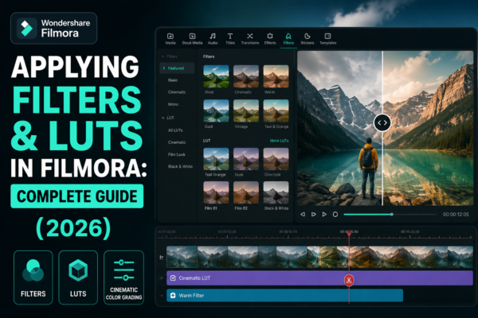Image resolution: width=478 pixels, height=318 pixels.
Task: Choose the Teal Orange LUT thumbnail
Action: [x=216, y=159]
